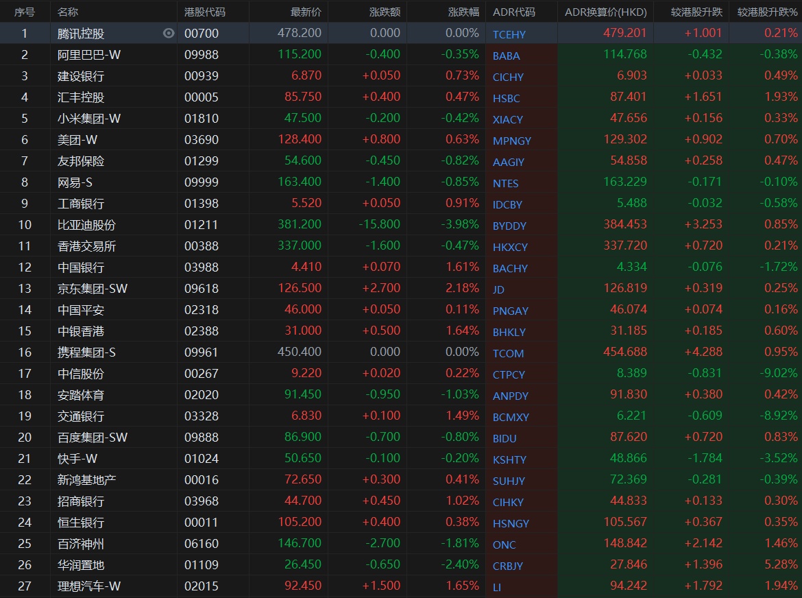Select the 小米集团-W stock name
This screenshot has width=802, height=598.
pos(89,119)
